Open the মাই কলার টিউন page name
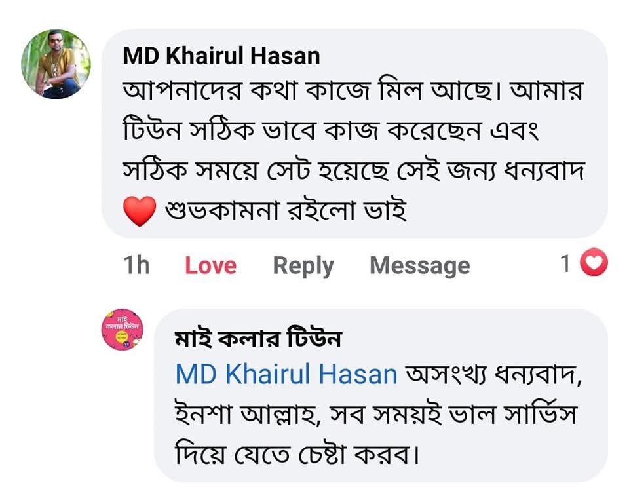 (x=258, y=339)
